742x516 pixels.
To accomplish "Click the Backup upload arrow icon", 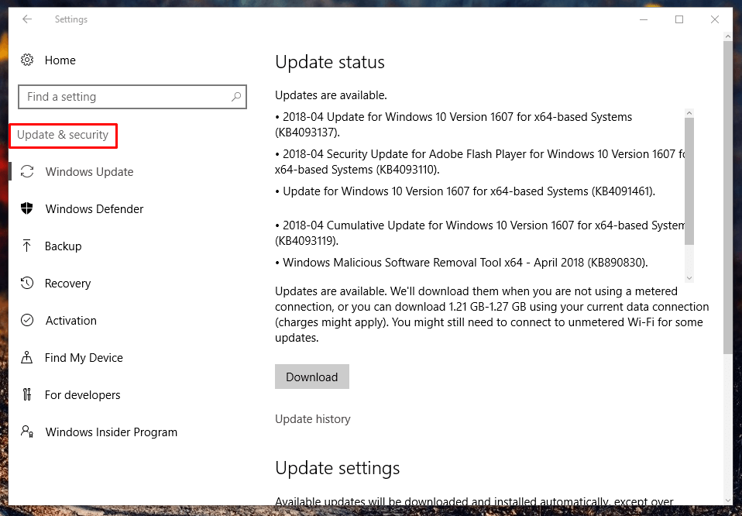I will tap(27, 246).
